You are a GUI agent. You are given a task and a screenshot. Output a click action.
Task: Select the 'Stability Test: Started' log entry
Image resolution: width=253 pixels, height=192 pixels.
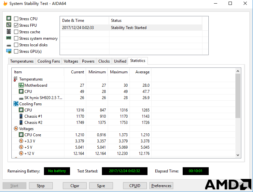129,28
